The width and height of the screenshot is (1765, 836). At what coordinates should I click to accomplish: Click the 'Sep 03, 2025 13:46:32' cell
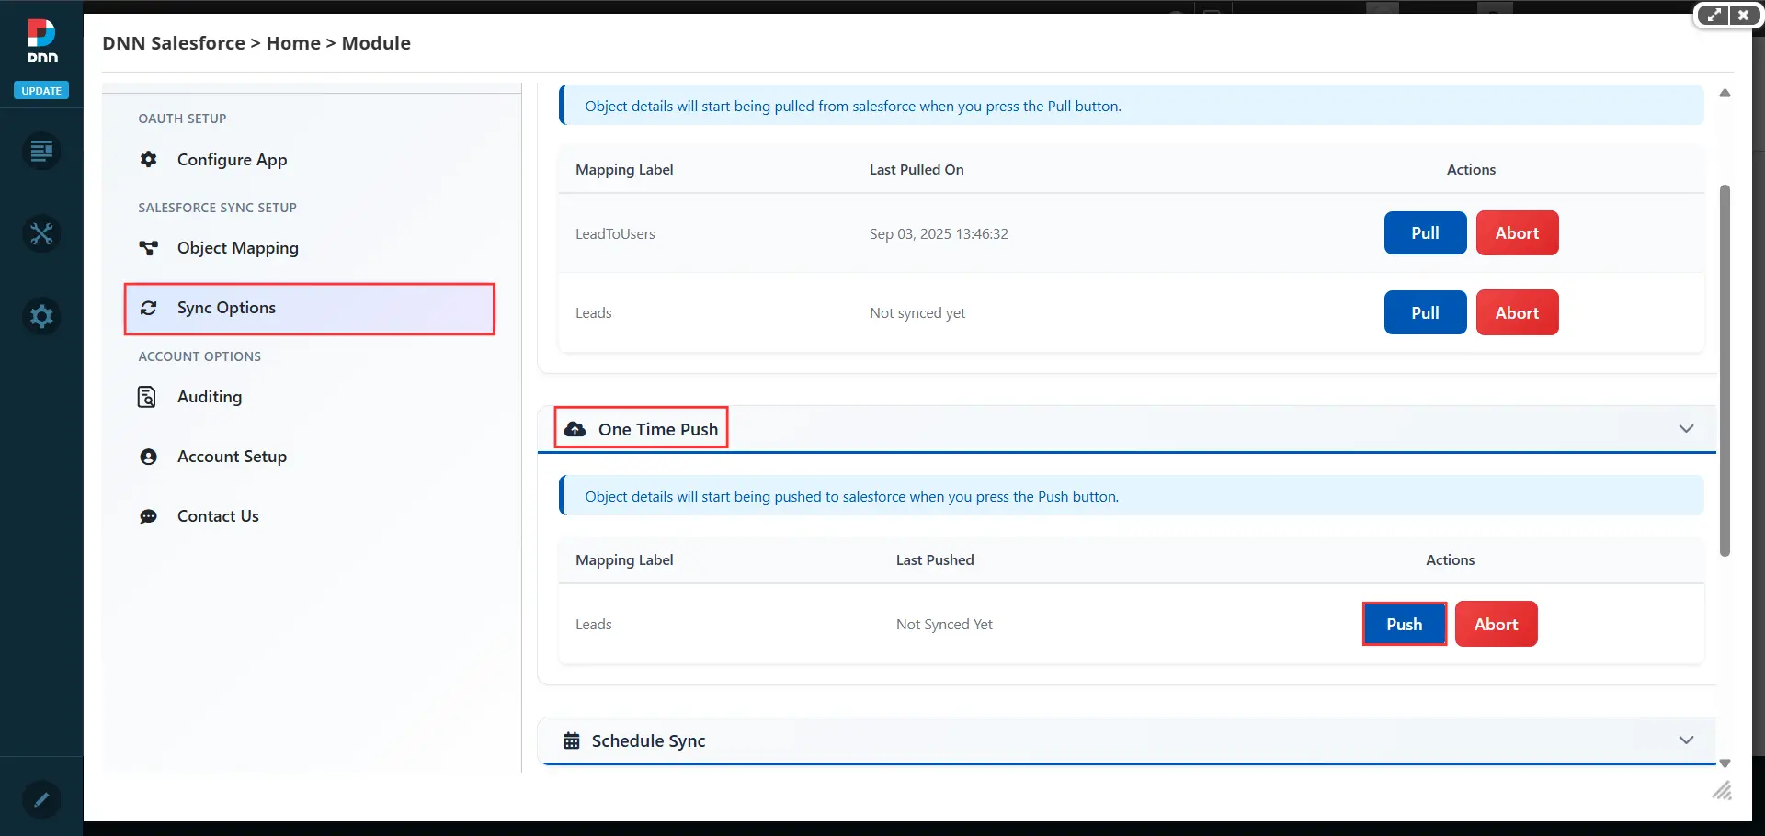tap(939, 233)
